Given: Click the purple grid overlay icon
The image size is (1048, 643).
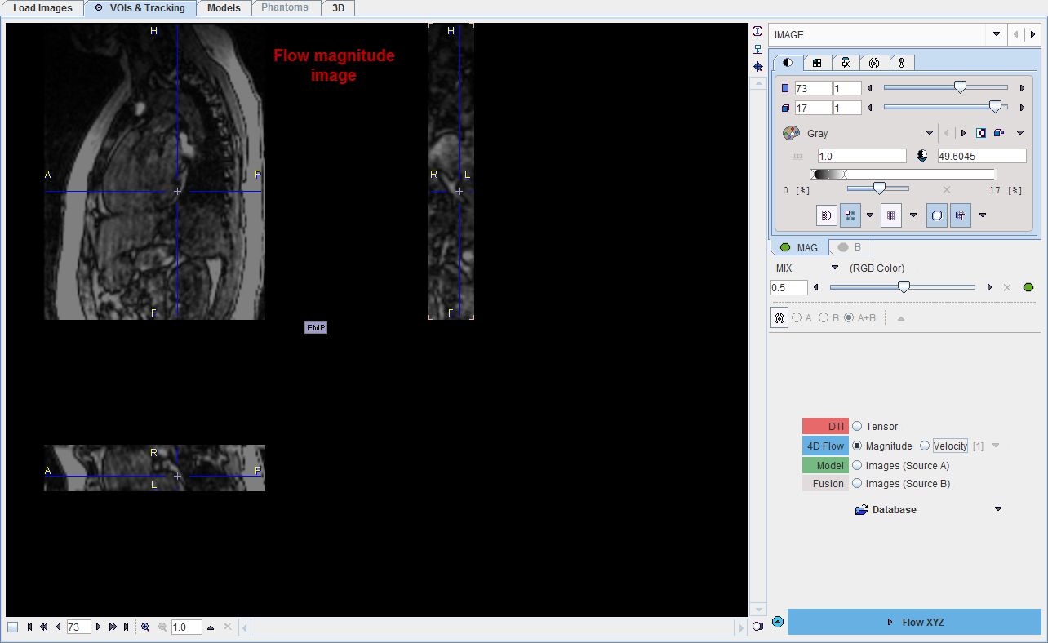Looking at the screenshot, I should [891, 215].
